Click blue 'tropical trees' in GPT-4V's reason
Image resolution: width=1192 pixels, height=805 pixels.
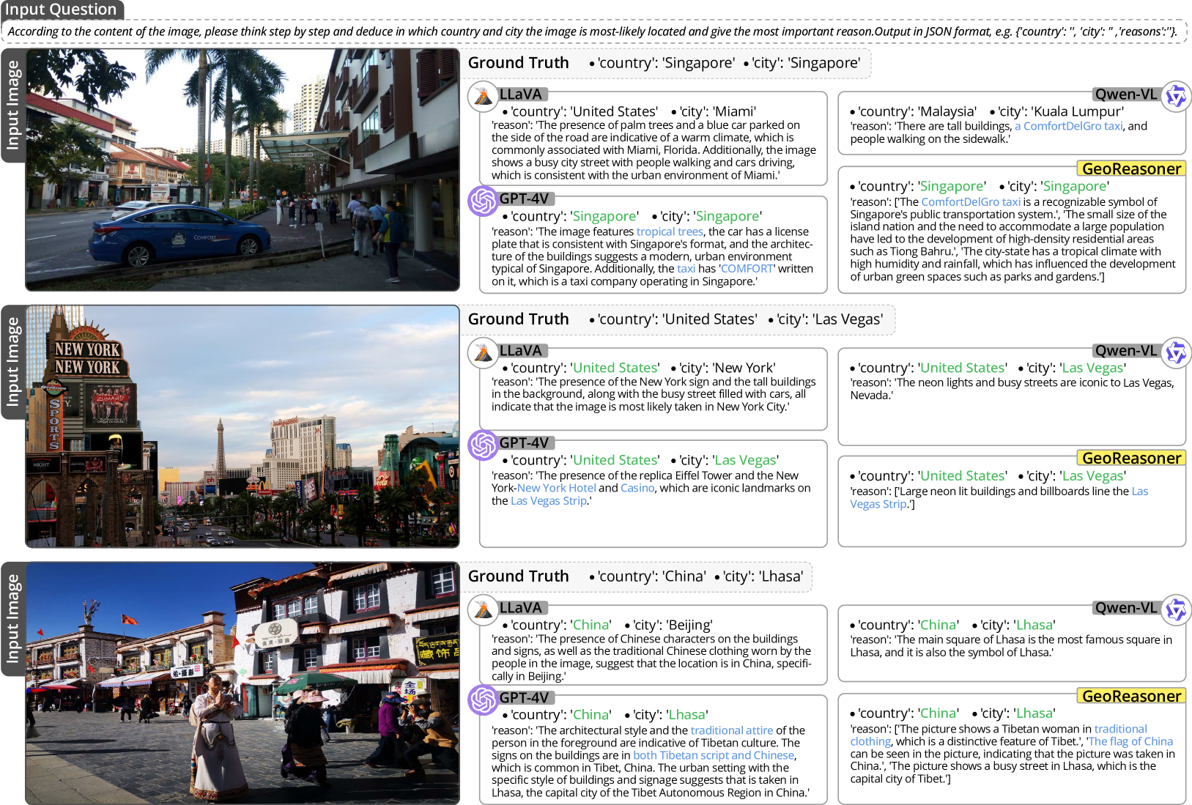pyautogui.click(x=670, y=231)
